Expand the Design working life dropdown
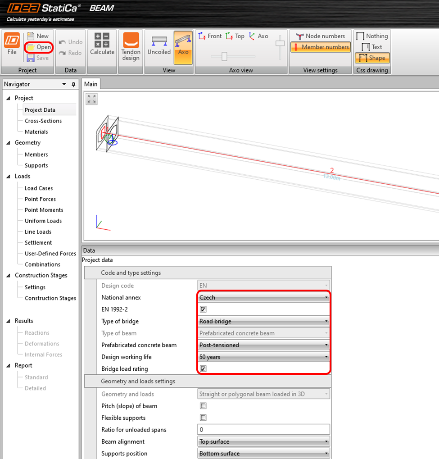Screen dimensions: 439x459 (263, 357)
